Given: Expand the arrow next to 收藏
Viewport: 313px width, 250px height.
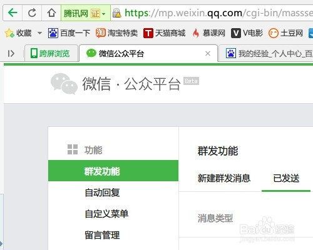Looking at the screenshot, I should 39,33.
